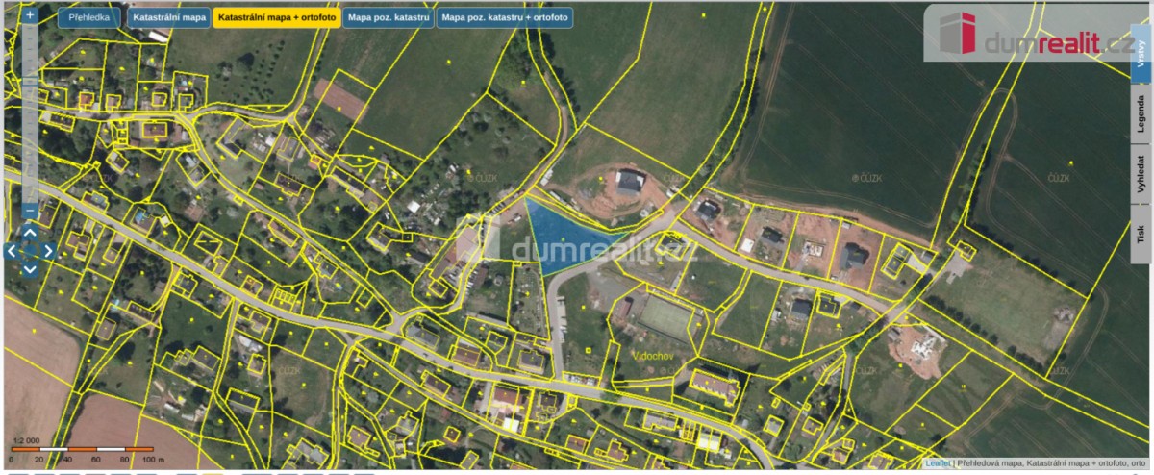Click the zoom in plus button
The image size is (1154, 475).
30,16
